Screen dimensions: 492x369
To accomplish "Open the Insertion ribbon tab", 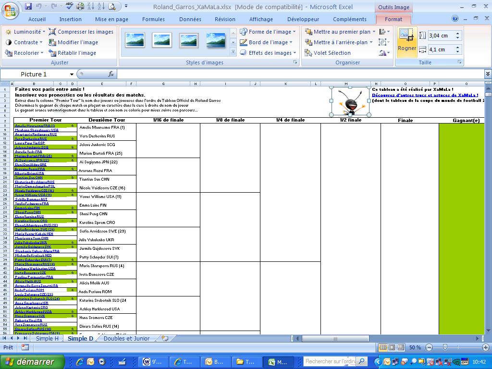I will pos(70,19).
